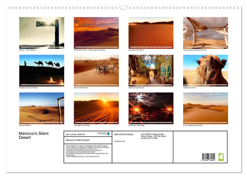Select the desert café chairs photo
Viewport: 247px width, 178px height.
(x=96, y=70)
